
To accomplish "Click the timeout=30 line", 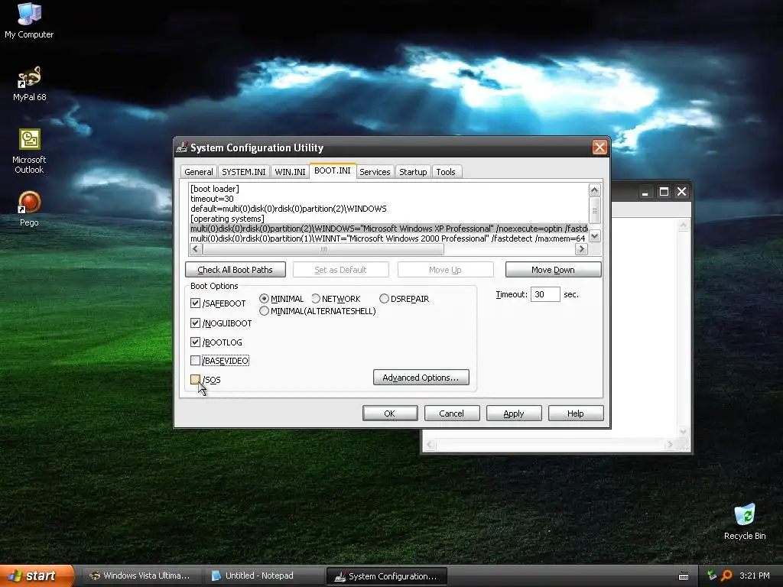I will 213,199.
